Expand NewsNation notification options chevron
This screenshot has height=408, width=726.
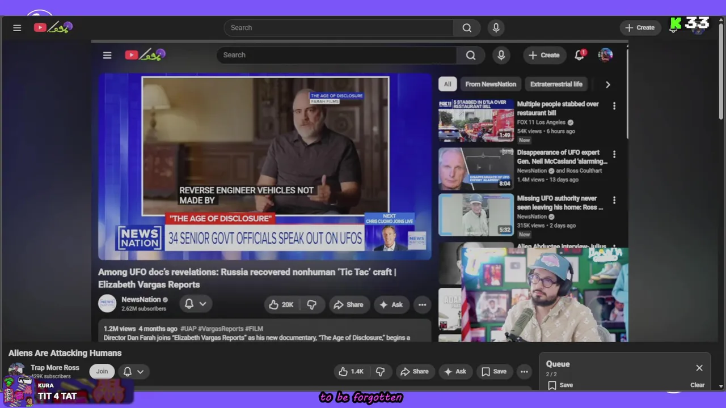(202, 304)
